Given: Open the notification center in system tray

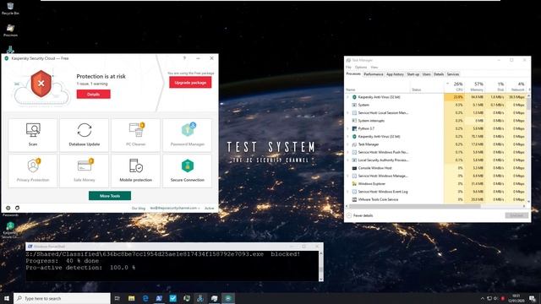Looking at the screenshot, I should [533, 298].
